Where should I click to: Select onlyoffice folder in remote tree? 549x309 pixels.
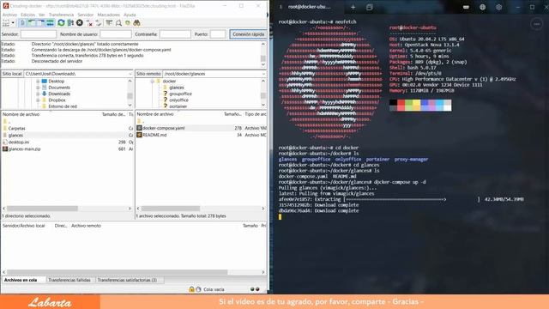click(x=178, y=100)
